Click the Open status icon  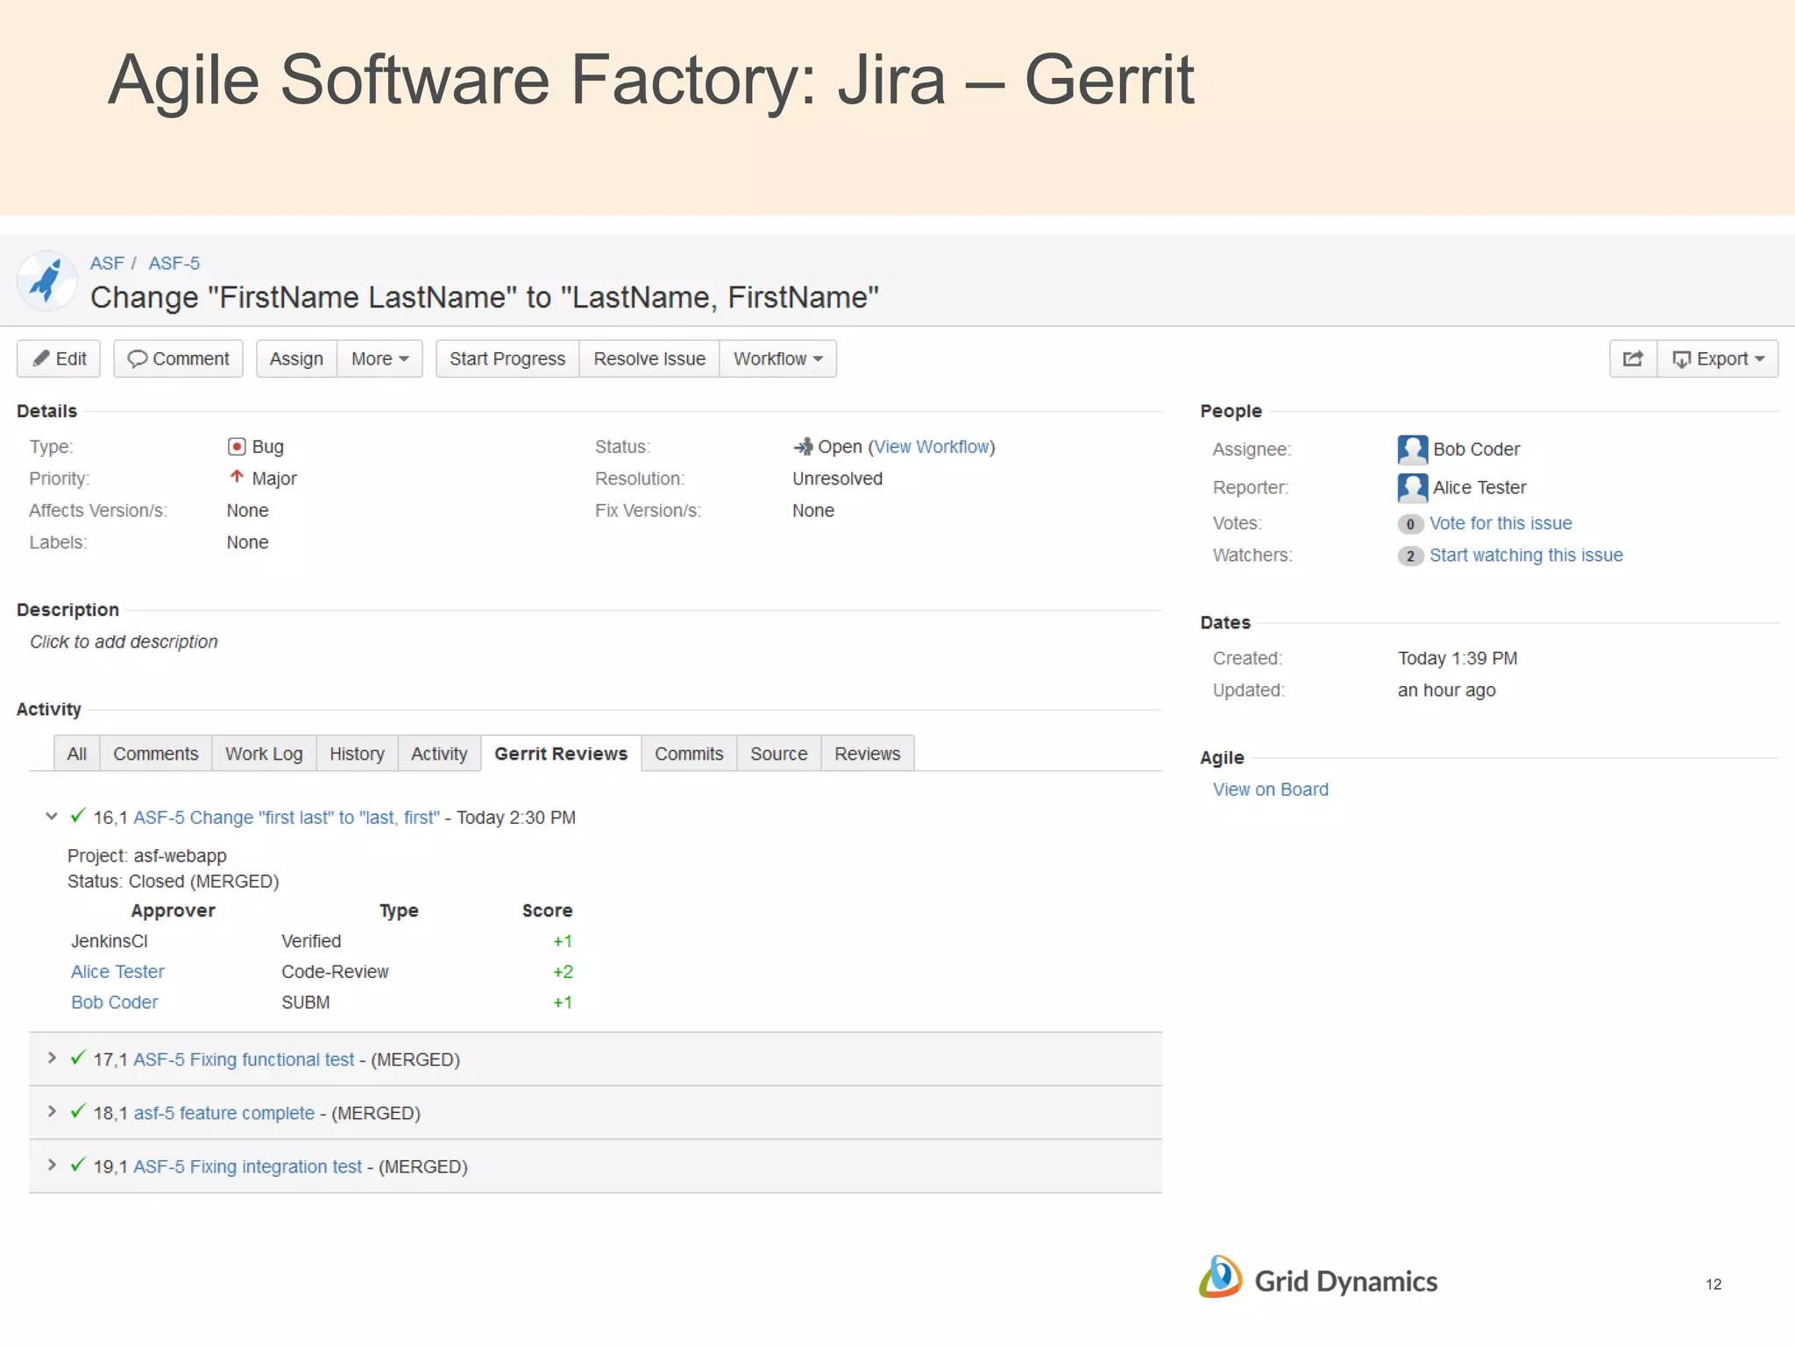pos(803,447)
